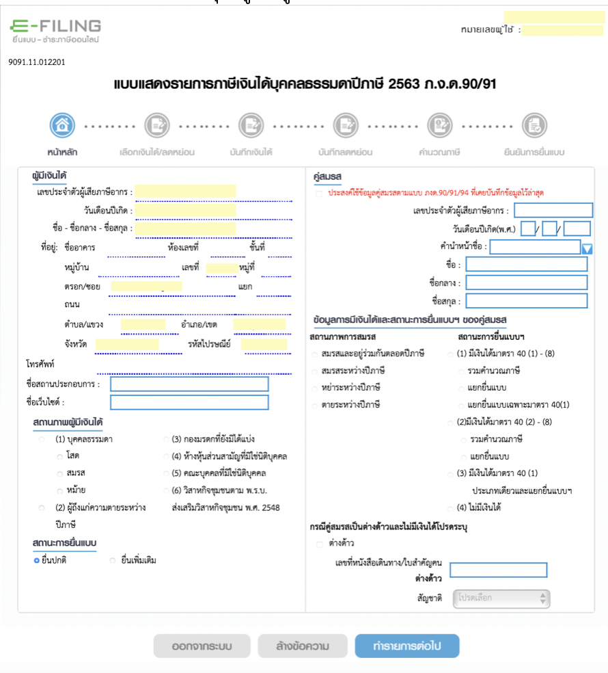This screenshot has width=608, height=673.
Task: Select สมรสระหว่างปีภาษี radio button
Action: [315, 371]
